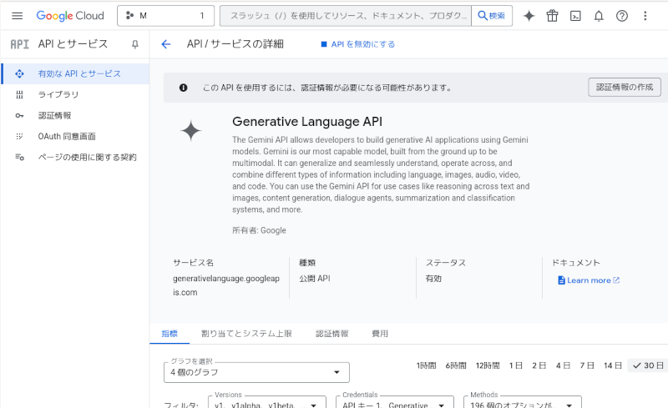Switch to 割り当てとシステム上限 tab
The height and width of the screenshot is (408, 668).
pyautogui.click(x=246, y=334)
